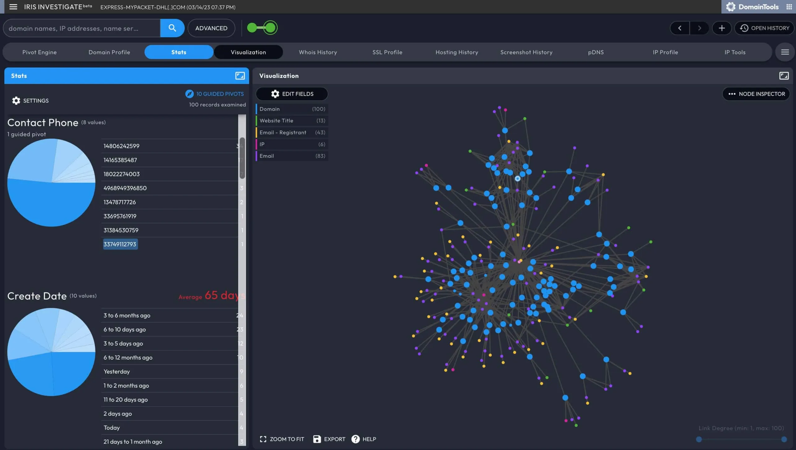Click the blue search magnifier button
Viewport: 796px width, 450px height.
pyautogui.click(x=172, y=28)
